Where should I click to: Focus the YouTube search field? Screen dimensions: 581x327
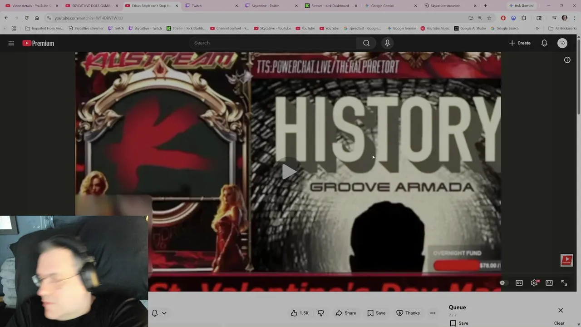(x=273, y=43)
